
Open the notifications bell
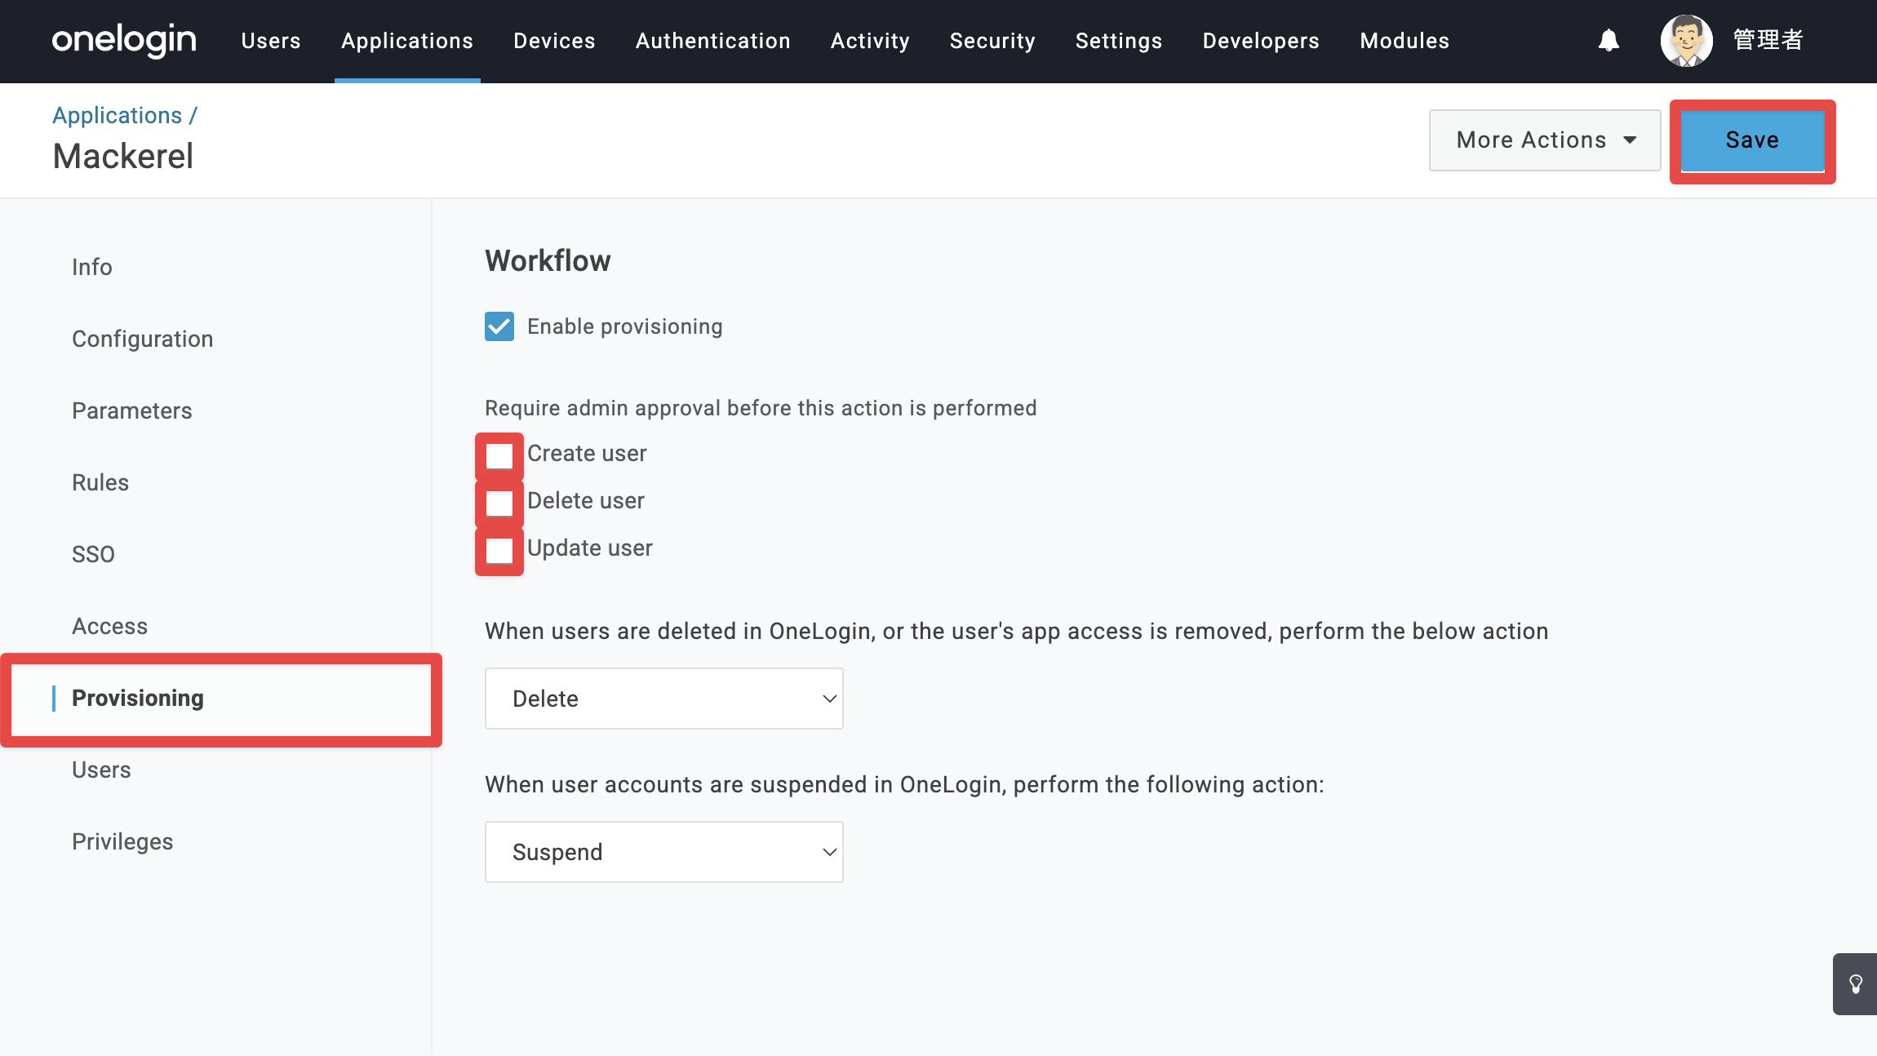[1609, 40]
